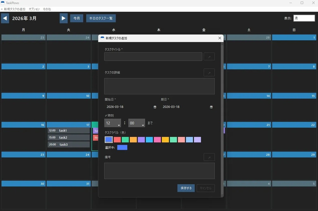Click the dialog's vertical scrollbar

(x=222, y=119)
